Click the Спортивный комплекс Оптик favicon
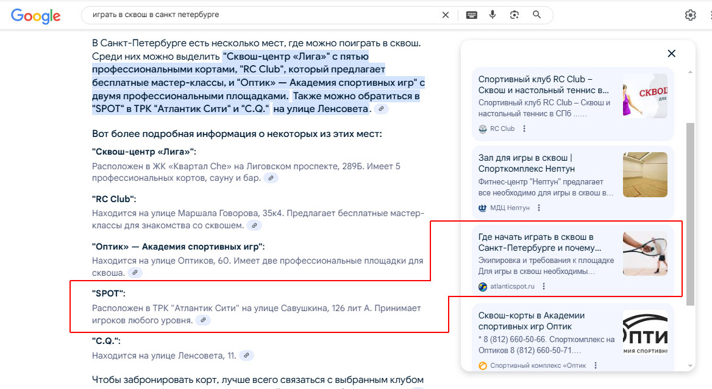712x389 pixels. tap(483, 365)
